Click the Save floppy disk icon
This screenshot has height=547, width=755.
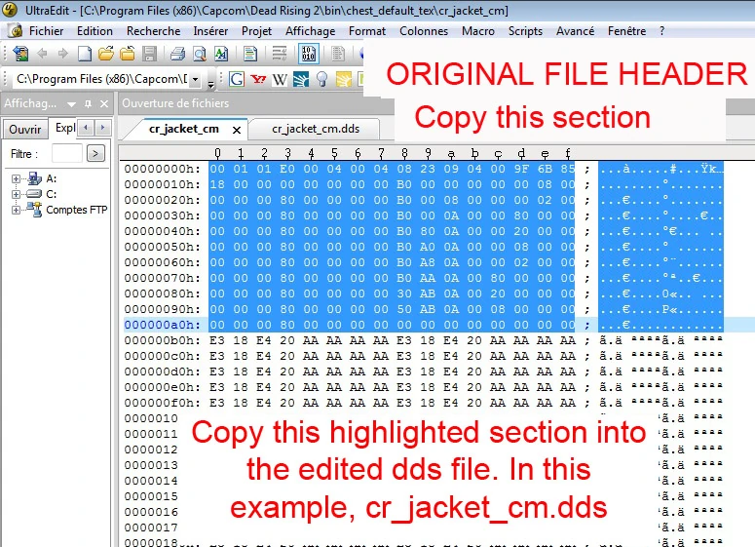tap(150, 54)
